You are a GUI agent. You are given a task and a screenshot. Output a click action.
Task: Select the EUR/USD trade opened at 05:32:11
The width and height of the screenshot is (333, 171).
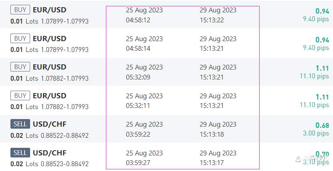coord(166,100)
